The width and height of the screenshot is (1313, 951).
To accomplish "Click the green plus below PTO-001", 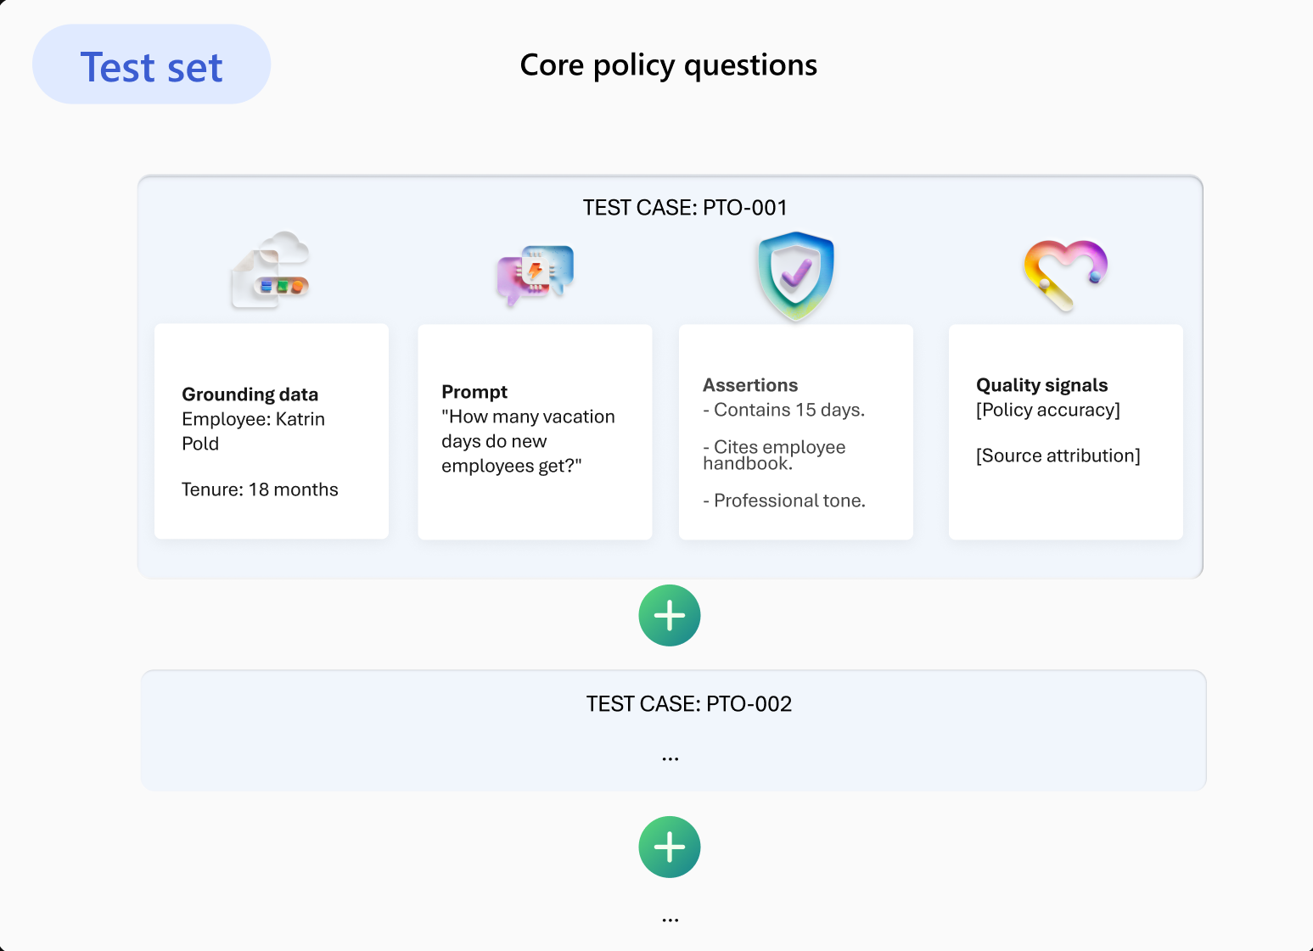I will tap(670, 615).
